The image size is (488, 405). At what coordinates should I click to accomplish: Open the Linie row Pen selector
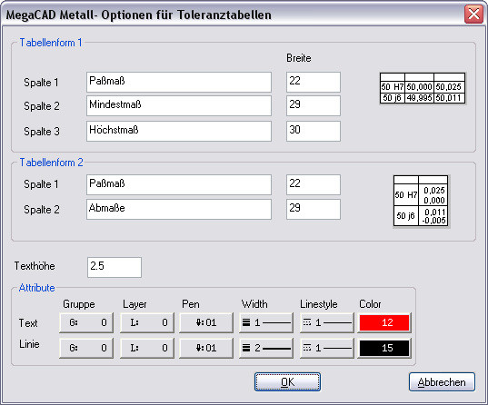tap(206, 348)
